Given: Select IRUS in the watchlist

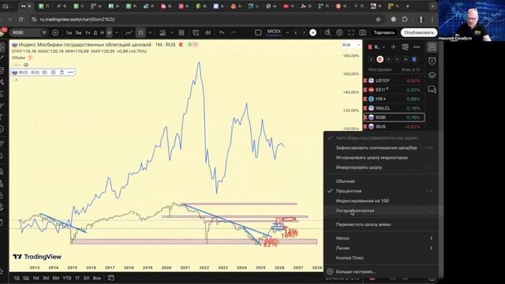Looking at the screenshot, I should (x=394, y=126).
